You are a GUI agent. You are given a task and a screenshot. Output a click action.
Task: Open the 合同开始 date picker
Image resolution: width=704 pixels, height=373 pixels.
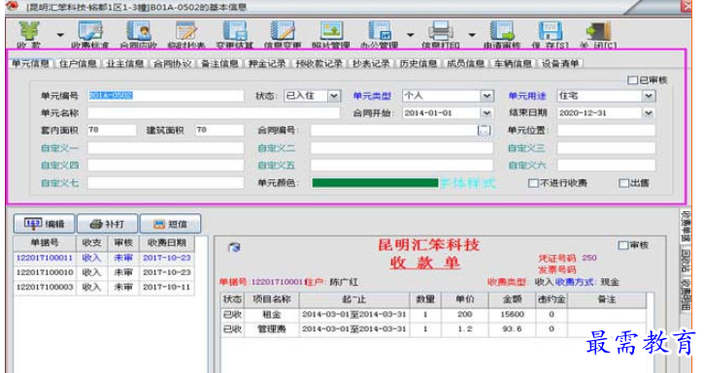point(486,113)
